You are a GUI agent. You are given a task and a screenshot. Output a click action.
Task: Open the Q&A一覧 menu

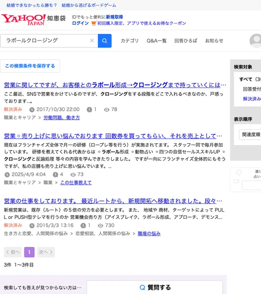pos(156,41)
